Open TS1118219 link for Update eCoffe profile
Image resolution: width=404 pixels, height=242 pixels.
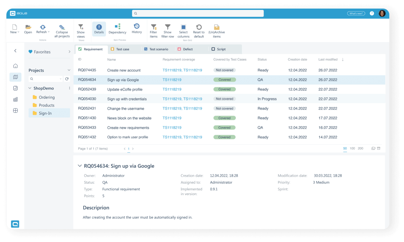[172, 89]
